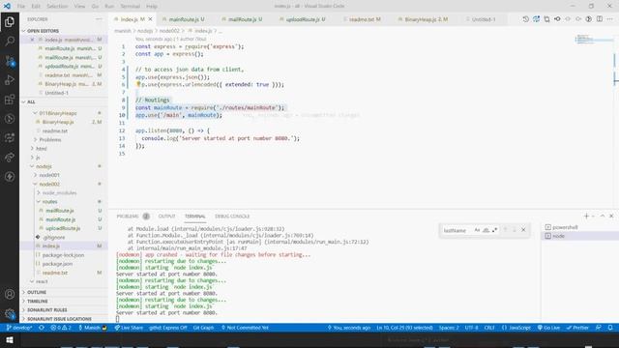619x348 pixels.
Task: Click the JavaScript language mode in the status bar
Action: tap(516, 328)
